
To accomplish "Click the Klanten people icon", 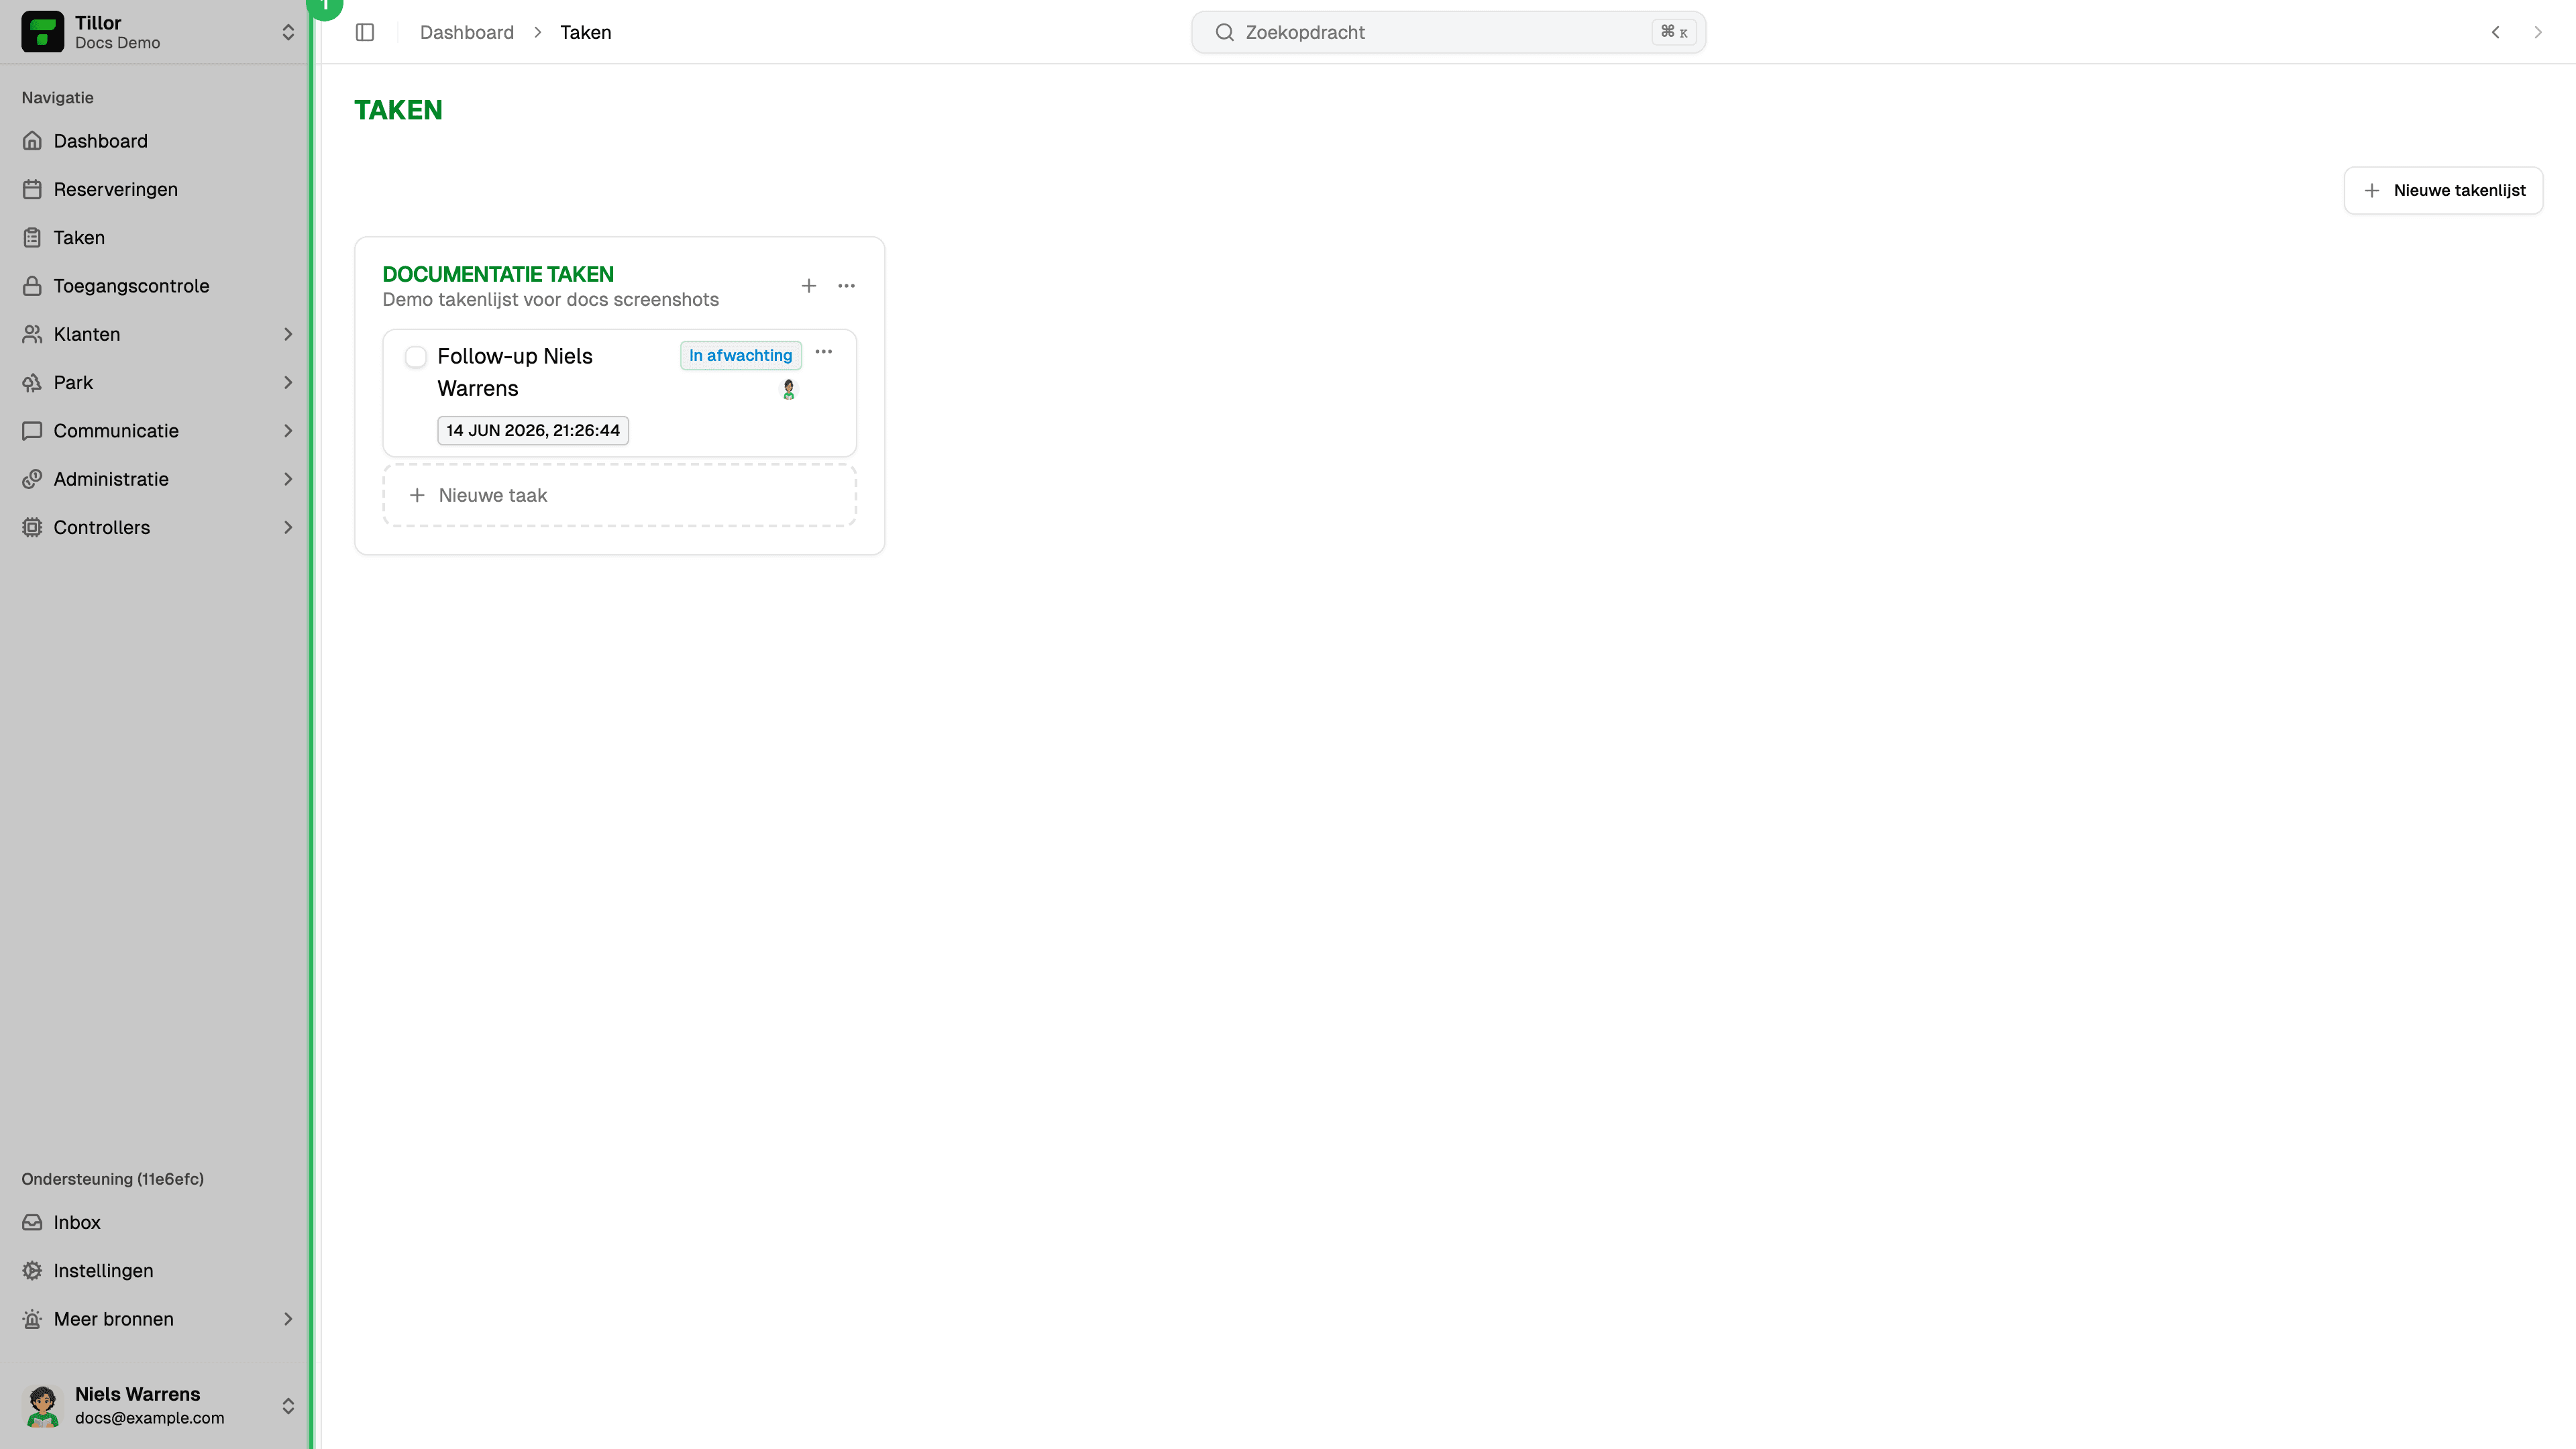I will click(x=32, y=334).
